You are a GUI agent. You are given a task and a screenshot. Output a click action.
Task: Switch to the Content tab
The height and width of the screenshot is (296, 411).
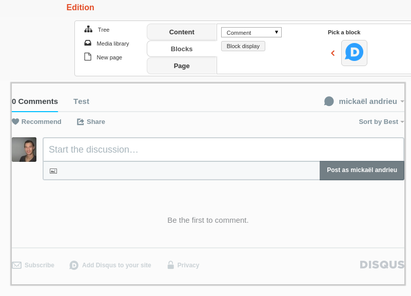coord(182,32)
